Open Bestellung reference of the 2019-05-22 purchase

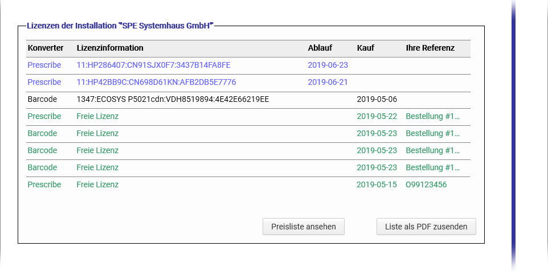[x=432, y=116]
